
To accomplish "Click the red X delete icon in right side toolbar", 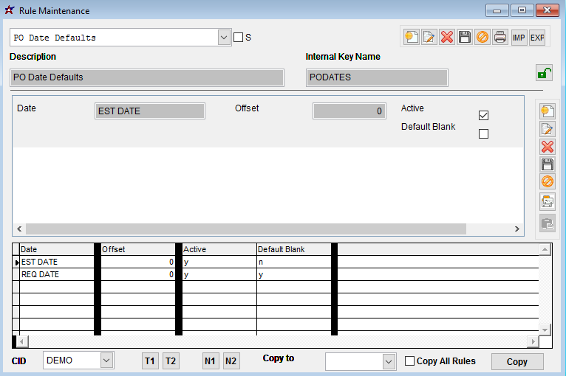I will [548, 147].
